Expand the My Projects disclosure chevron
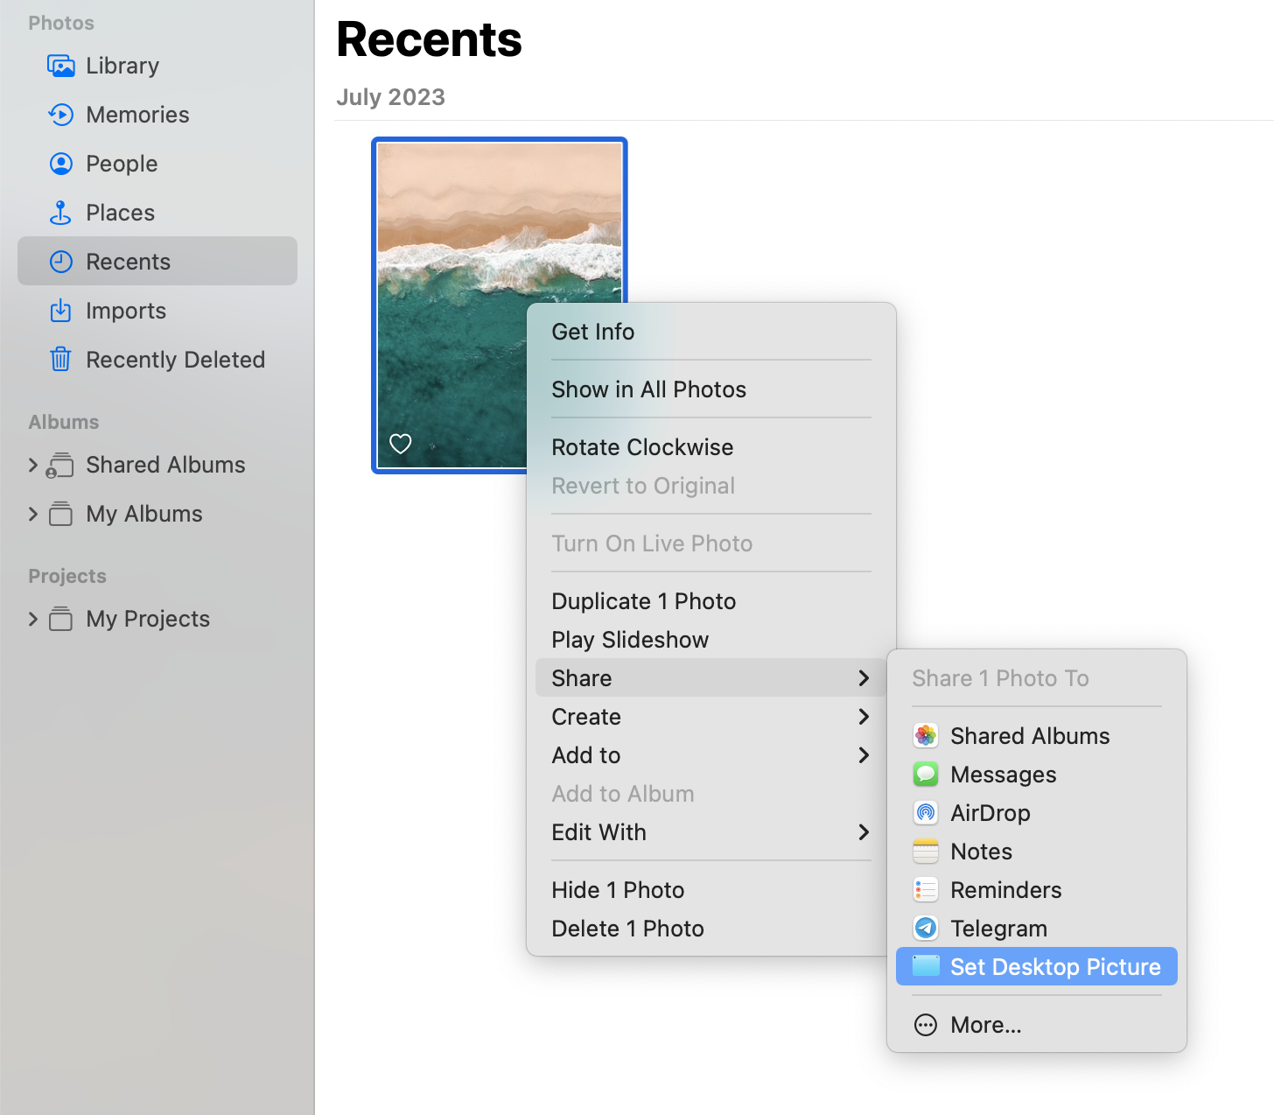Image resolution: width=1274 pixels, height=1115 pixels. tap(32, 619)
